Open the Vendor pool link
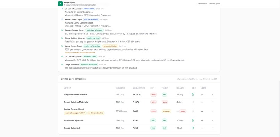The height and width of the screenshot is (137, 280). click(x=214, y=4)
